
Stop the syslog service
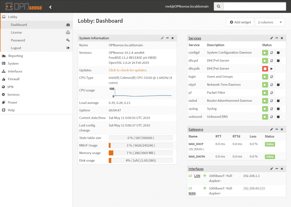tap(278, 109)
